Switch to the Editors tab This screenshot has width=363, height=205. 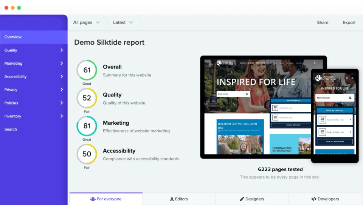pos(179,199)
